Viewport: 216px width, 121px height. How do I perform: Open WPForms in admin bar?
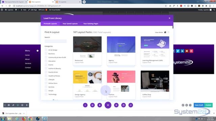click(x=43, y=10)
